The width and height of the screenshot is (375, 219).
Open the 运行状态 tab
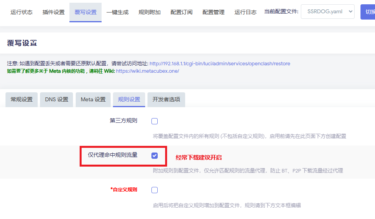point(22,12)
